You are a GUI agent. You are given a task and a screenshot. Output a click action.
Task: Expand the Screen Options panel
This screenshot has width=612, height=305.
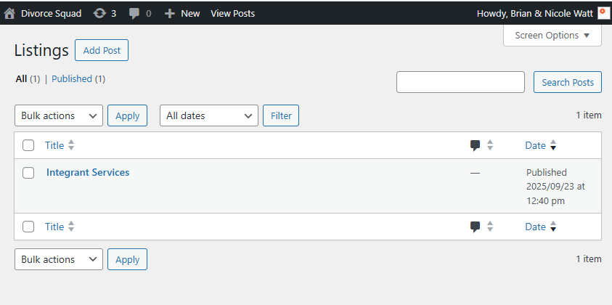click(552, 36)
